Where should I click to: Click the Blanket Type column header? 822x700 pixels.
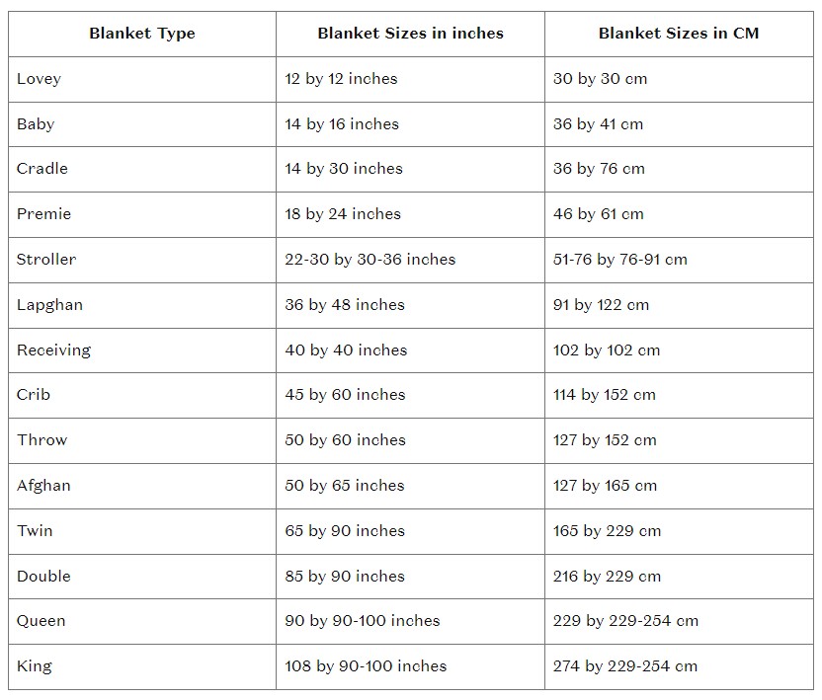point(142,34)
